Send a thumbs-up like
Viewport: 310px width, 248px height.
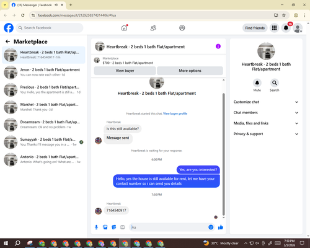221,228
